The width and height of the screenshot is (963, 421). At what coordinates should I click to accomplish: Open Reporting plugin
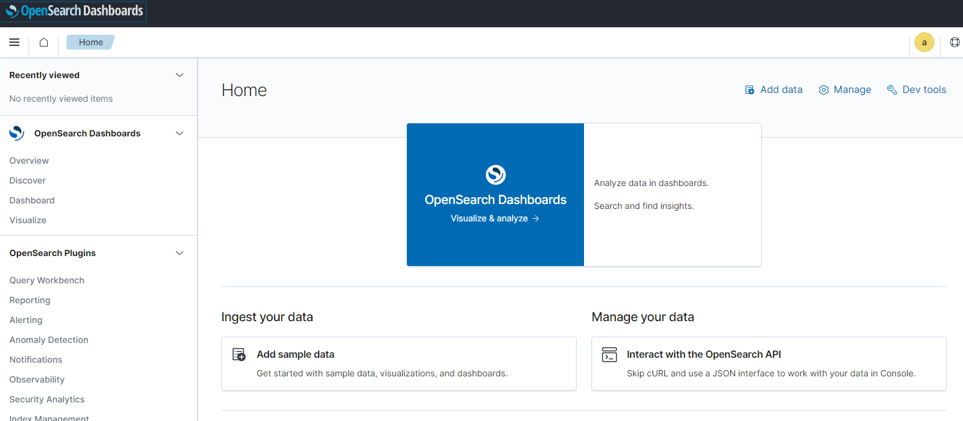(30, 300)
